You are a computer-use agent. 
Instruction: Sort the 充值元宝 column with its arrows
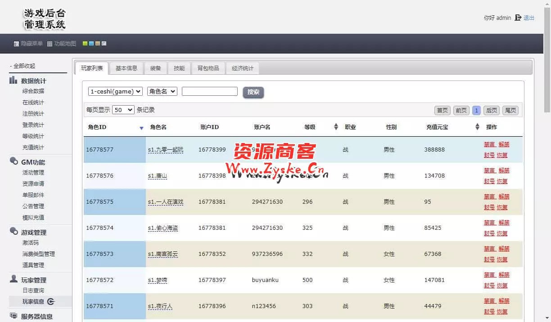click(477, 127)
